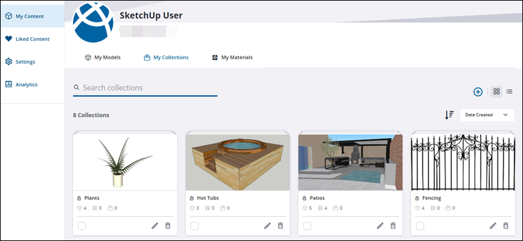
Task: Click the SketchUp User name heading
Action: click(x=151, y=16)
